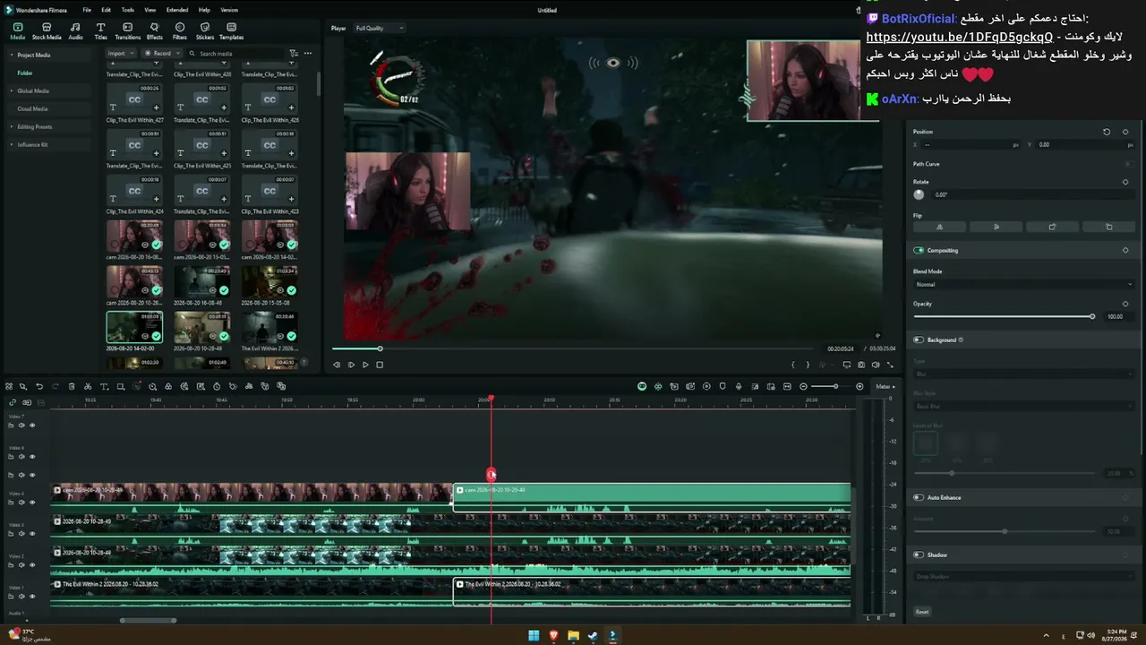1146x645 pixels.
Task: Toggle auto link on the timeline
Action: (13, 402)
